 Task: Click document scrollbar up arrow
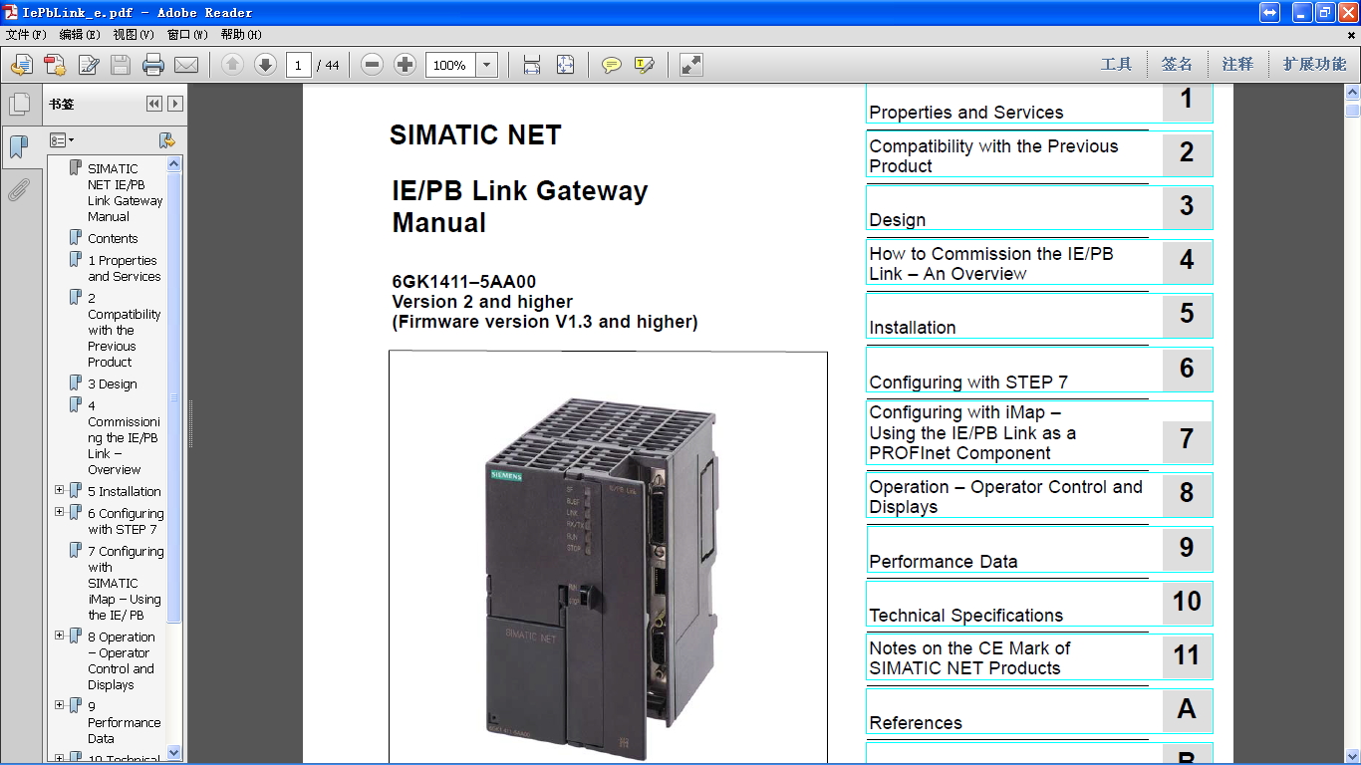tap(1352, 93)
